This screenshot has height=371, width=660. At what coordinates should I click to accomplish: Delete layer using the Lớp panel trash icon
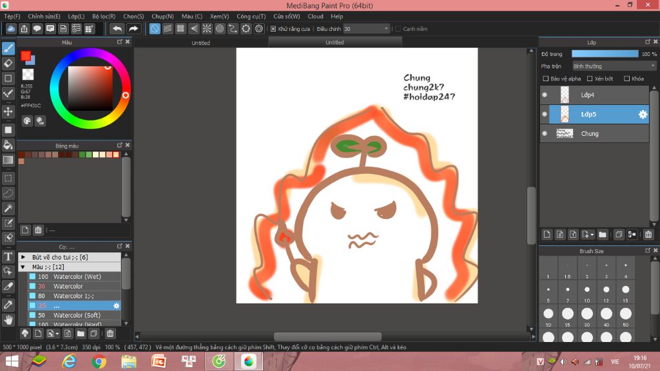click(x=648, y=234)
